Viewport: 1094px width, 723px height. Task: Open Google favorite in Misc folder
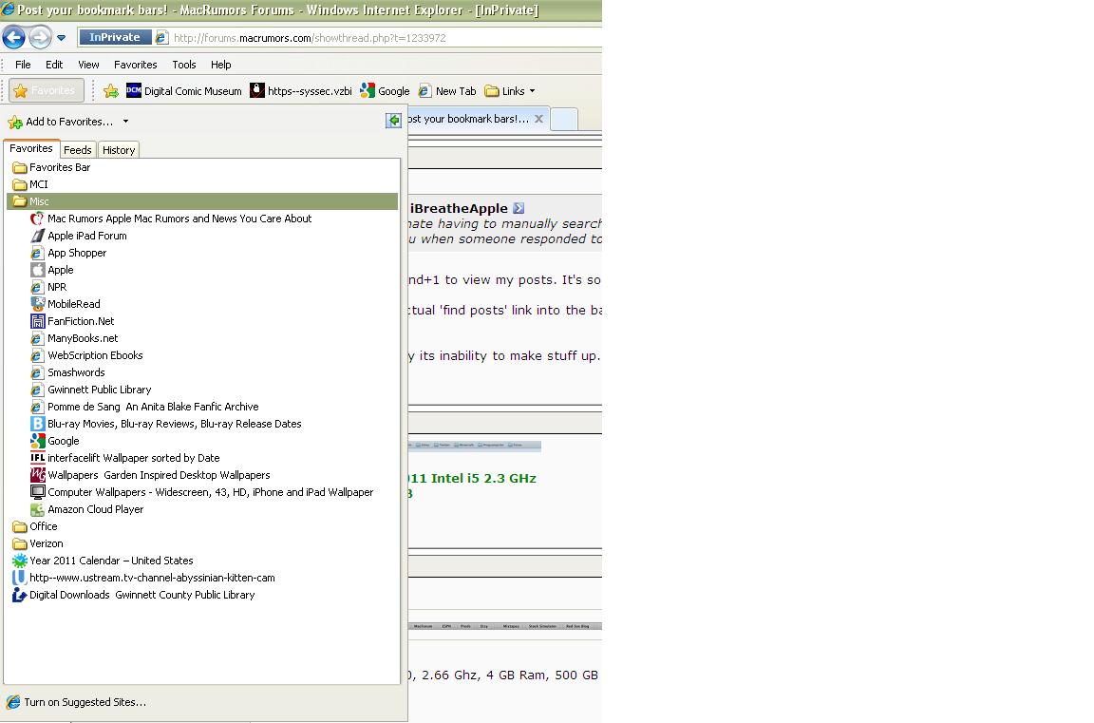(x=55, y=441)
